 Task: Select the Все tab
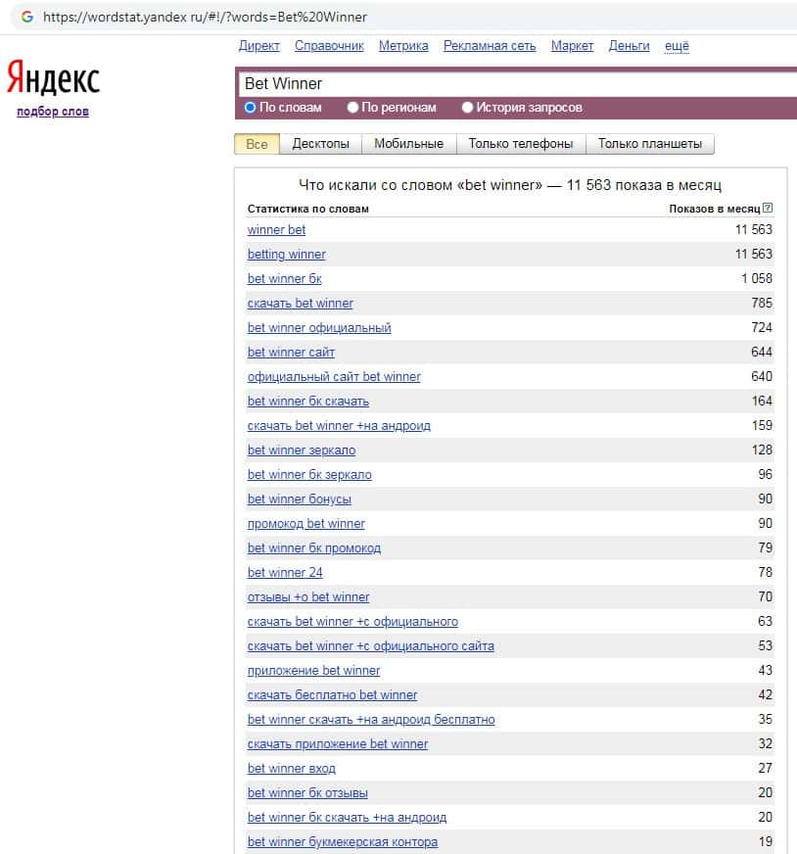coord(257,144)
